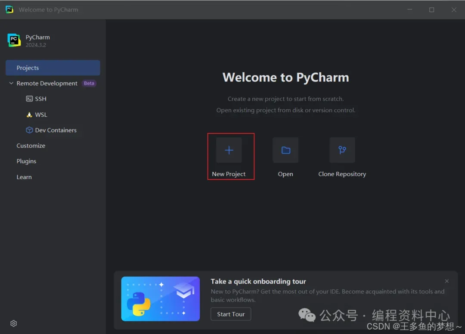Screen dimensions: 465x334
Task: Open the Plugins section
Action: [x=26, y=161]
